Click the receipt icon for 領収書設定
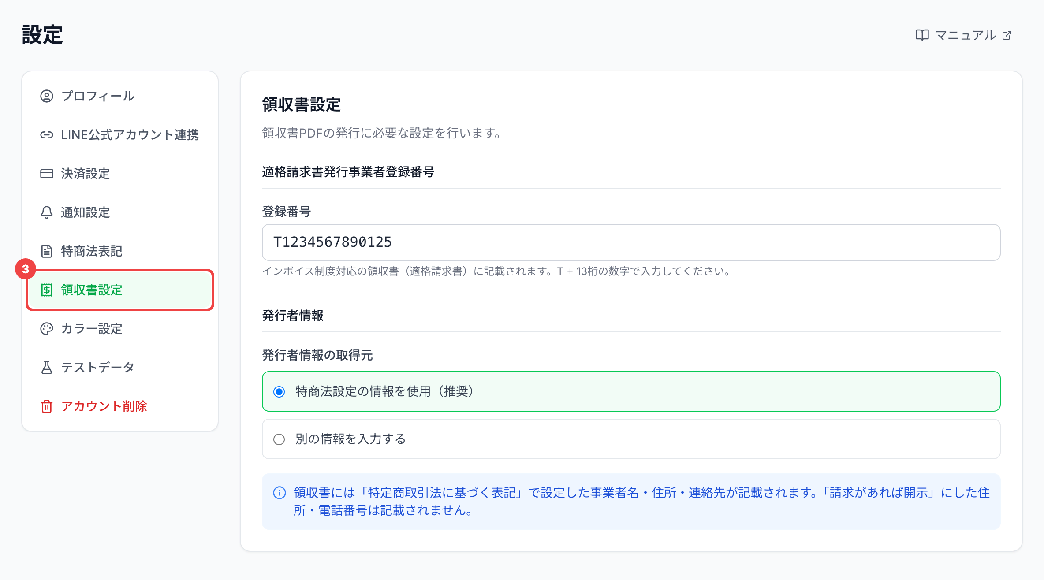This screenshot has width=1044, height=580. [x=47, y=290]
